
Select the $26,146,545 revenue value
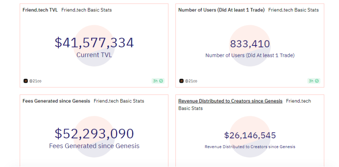(250, 136)
